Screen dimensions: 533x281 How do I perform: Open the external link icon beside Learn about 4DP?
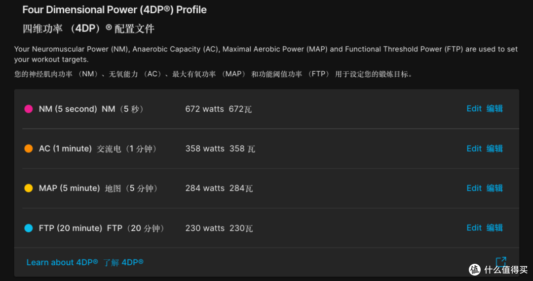click(x=501, y=262)
